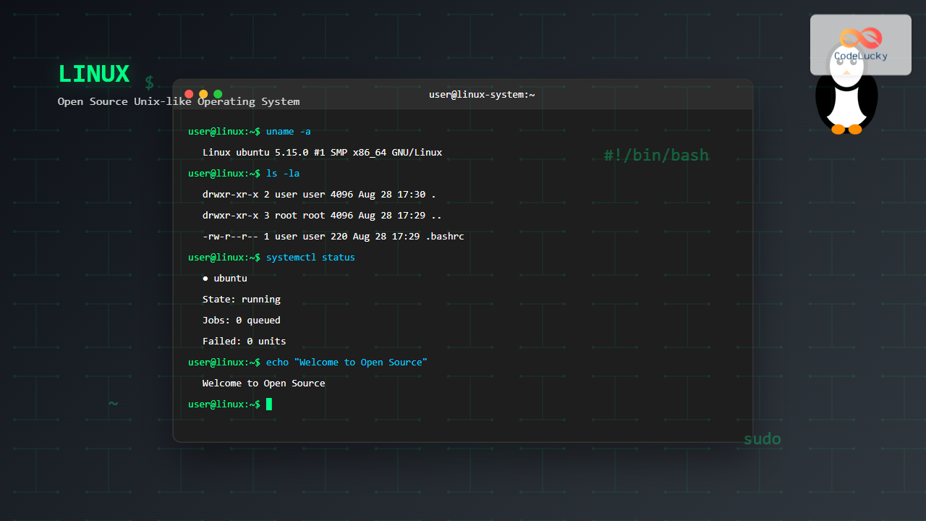
Task: Click the CodeLucky infinity logo
Action: point(860,38)
